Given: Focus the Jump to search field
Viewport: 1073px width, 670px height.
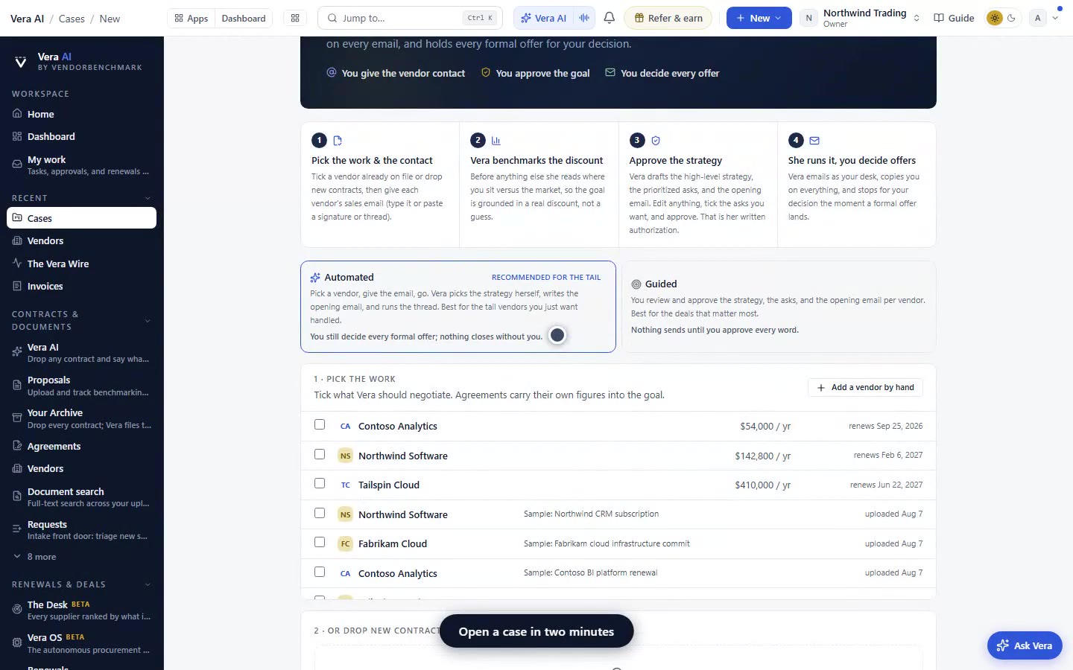Looking at the screenshot, I should click(410, 18).
